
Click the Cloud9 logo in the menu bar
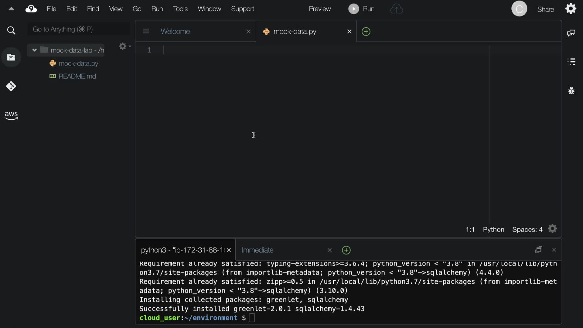31,9
